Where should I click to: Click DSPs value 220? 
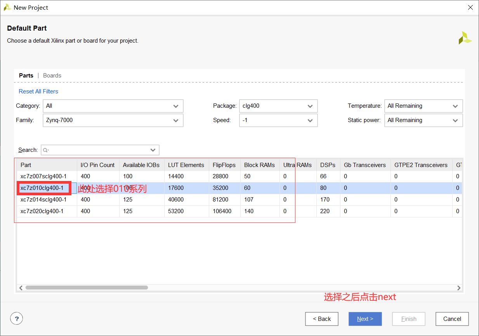[x=325, y=211]
